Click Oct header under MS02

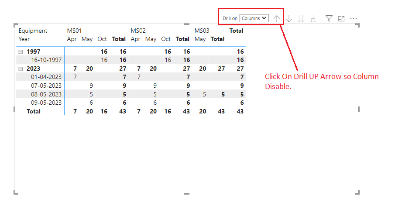[166, 39]
